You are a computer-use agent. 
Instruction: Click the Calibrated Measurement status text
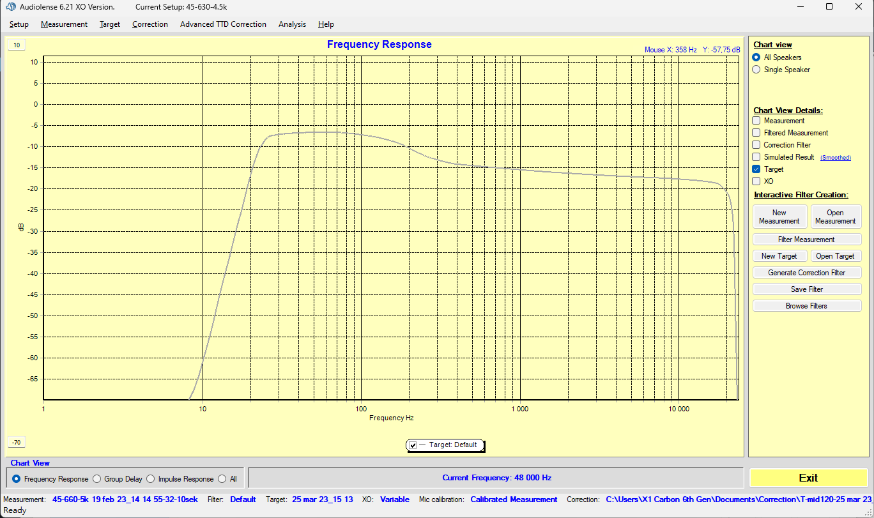pos(514,499)
